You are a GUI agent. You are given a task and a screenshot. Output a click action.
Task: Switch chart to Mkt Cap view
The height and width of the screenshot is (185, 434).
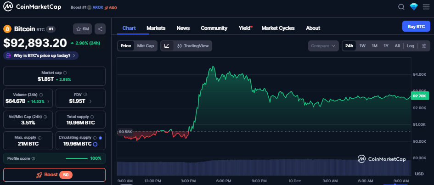pyautogui.click(x=145, y=46)
